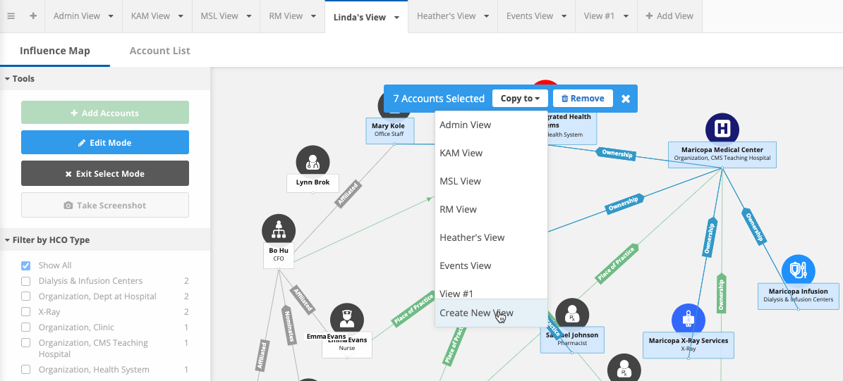Click the Emma Evans nurse icon

click(346, 320)
